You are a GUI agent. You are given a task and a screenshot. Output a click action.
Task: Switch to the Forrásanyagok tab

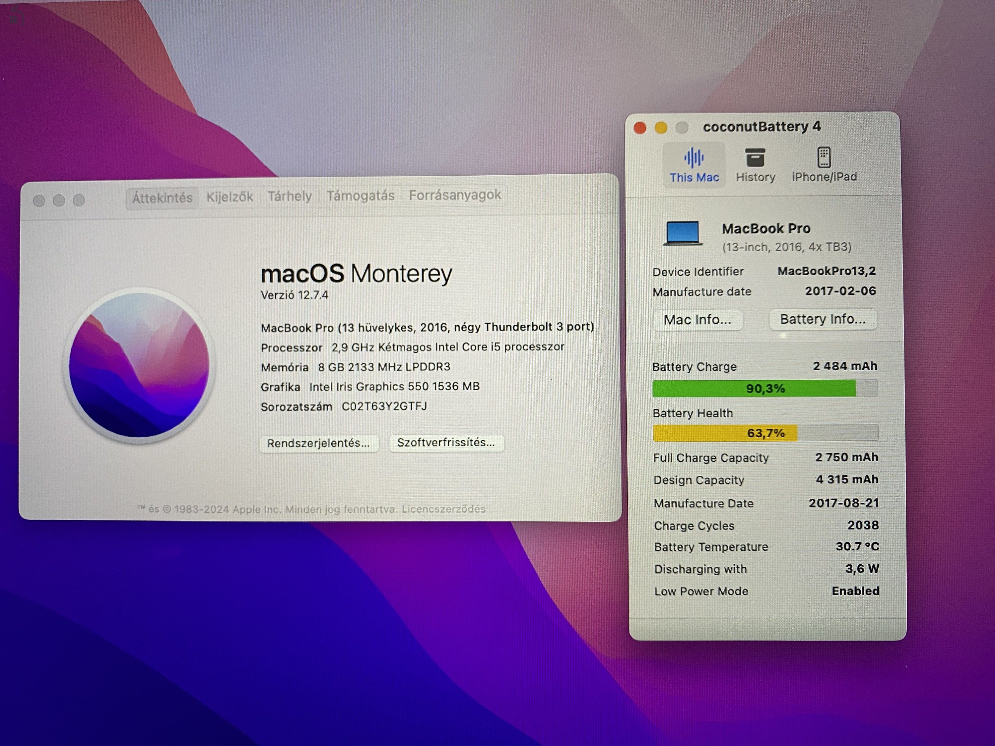tap(455, 195)
